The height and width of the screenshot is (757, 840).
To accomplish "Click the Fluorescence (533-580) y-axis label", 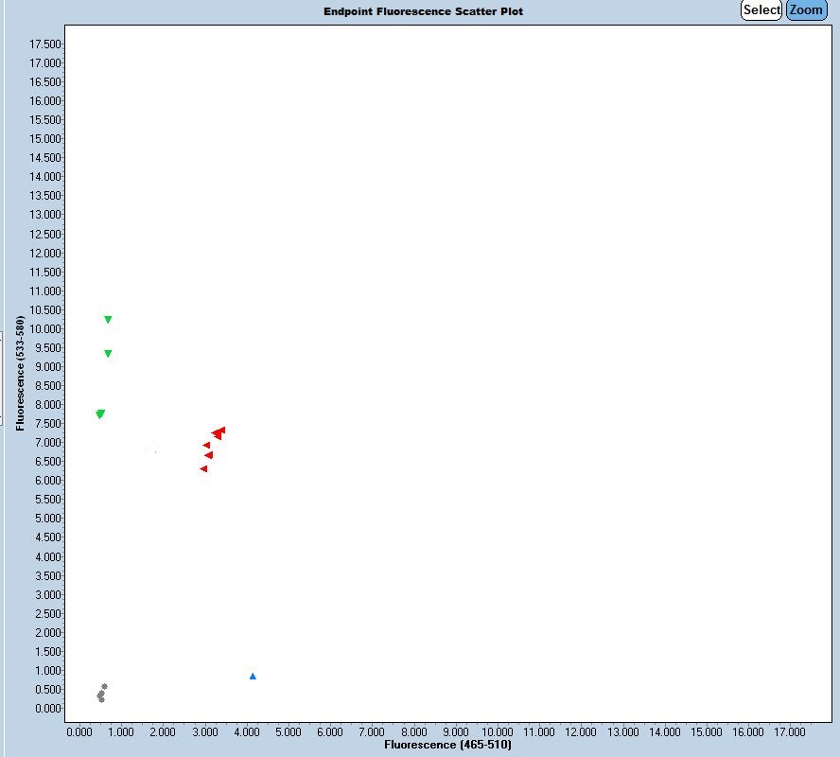I will tap(20, 373).
